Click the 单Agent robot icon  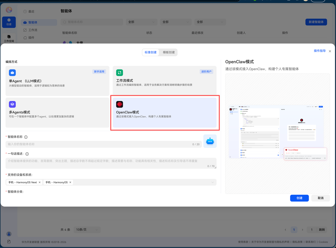click(x=12, y=73)
